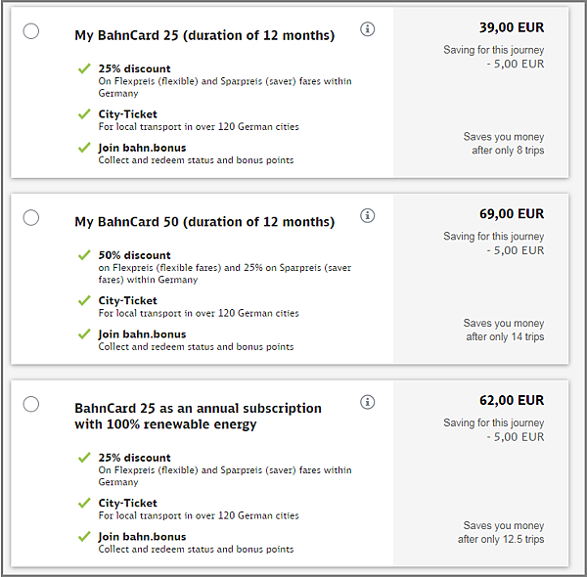Viewport: 587px width, 577px height.
Task: Click 'Saves you money after only 12.5 trips'
Action: (x=501, y=532)
